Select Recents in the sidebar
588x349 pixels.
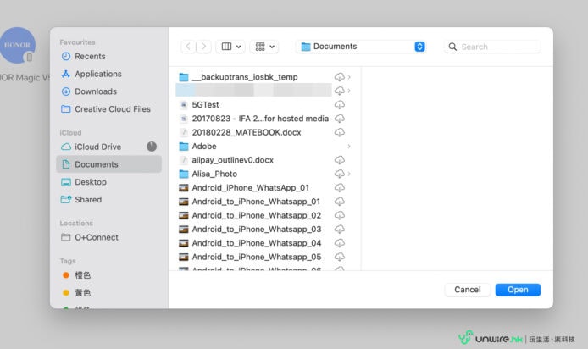pyautogui.click(x=90, y=56)
